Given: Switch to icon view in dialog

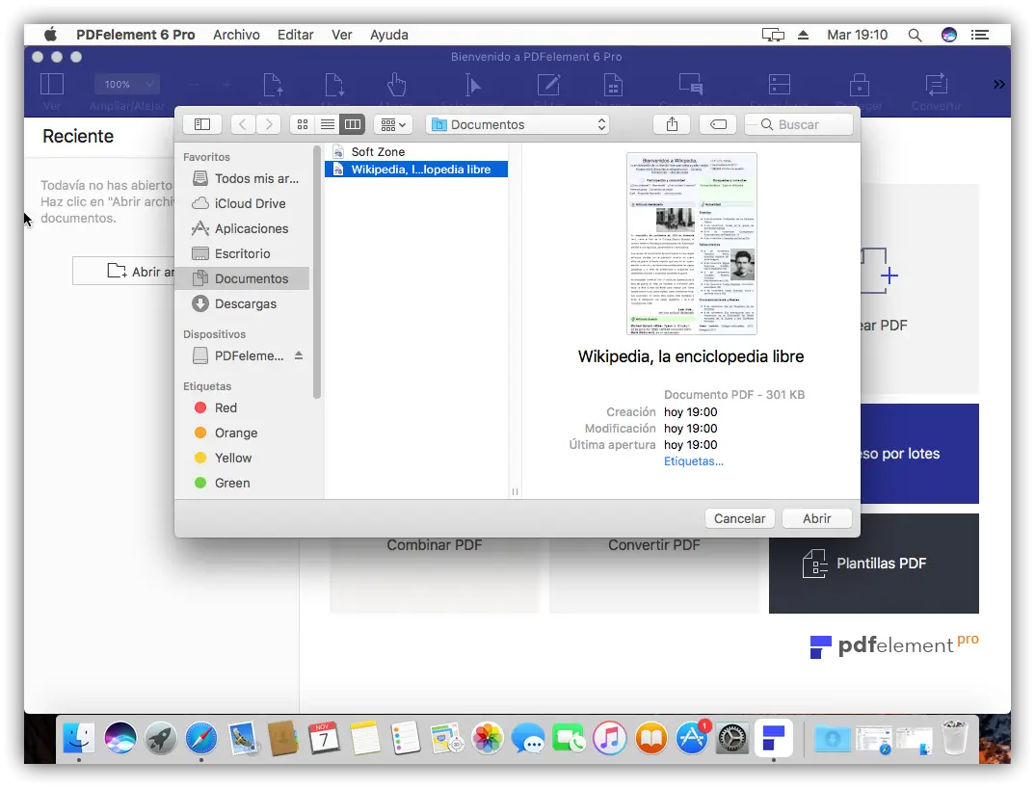Looking at the screenshot, I should click(x=303, y=124).
